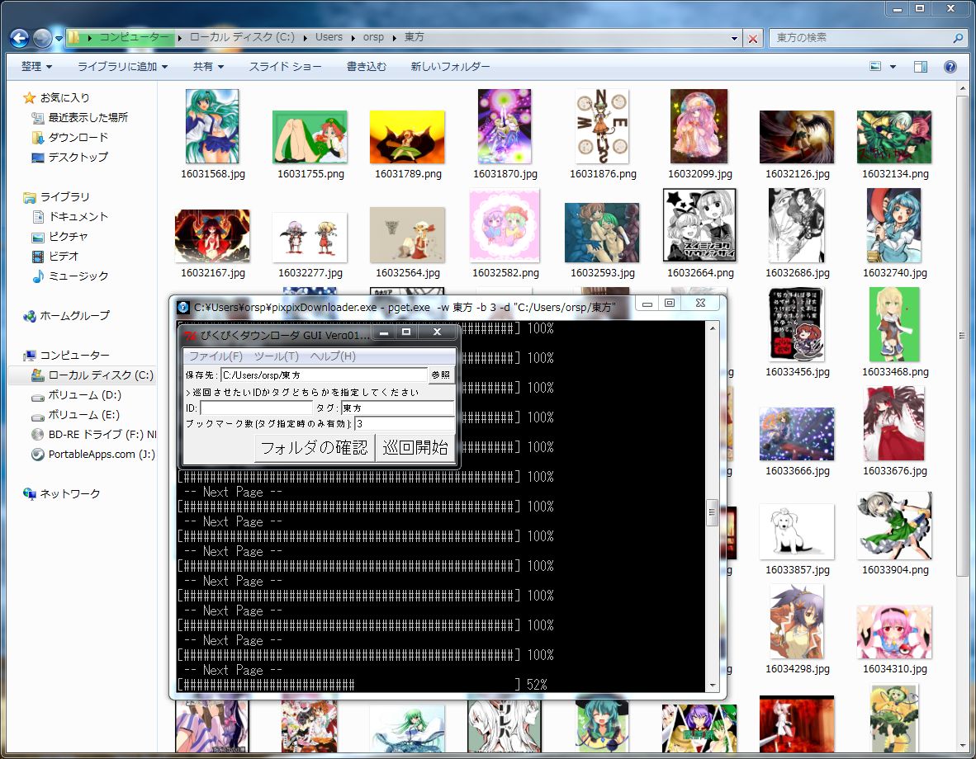Open the 共有 dropdown menu
The height and width of the screenshot is (759, 976).
(x=209, y=66)
